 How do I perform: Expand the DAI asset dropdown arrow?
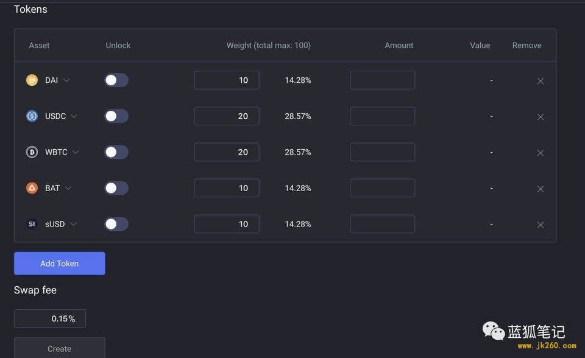pyautogui.click(x=66, y=80)
